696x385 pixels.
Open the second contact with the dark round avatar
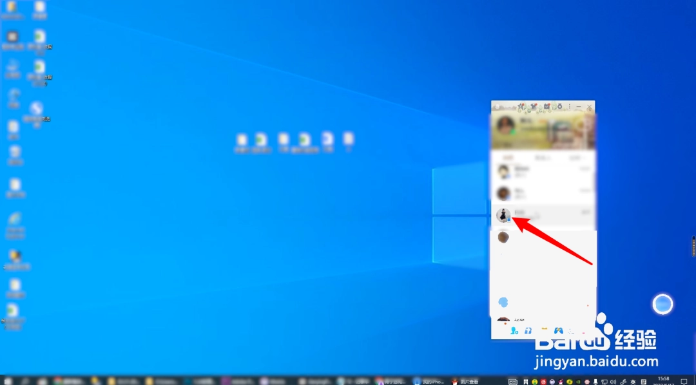pos(543,193)
